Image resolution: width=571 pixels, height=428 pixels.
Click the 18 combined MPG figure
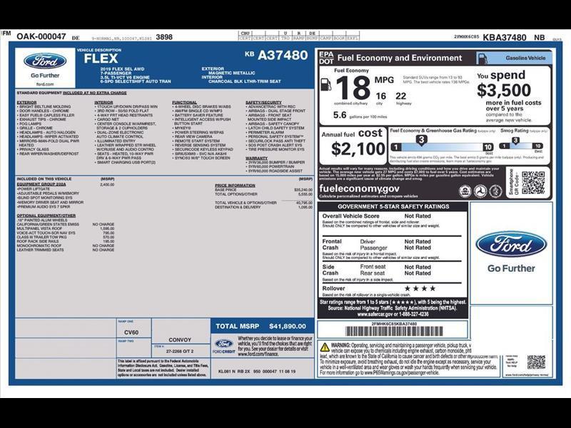pyautogui.click(x=353, y=88)
